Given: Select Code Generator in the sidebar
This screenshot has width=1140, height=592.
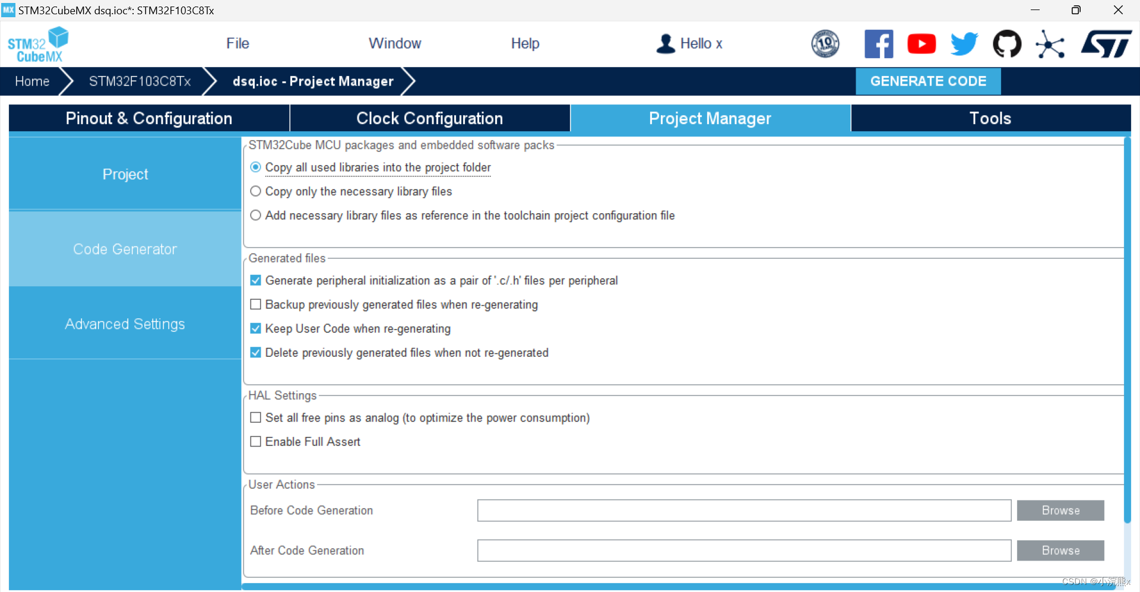Looking at the screenshot, I should 125,249.
